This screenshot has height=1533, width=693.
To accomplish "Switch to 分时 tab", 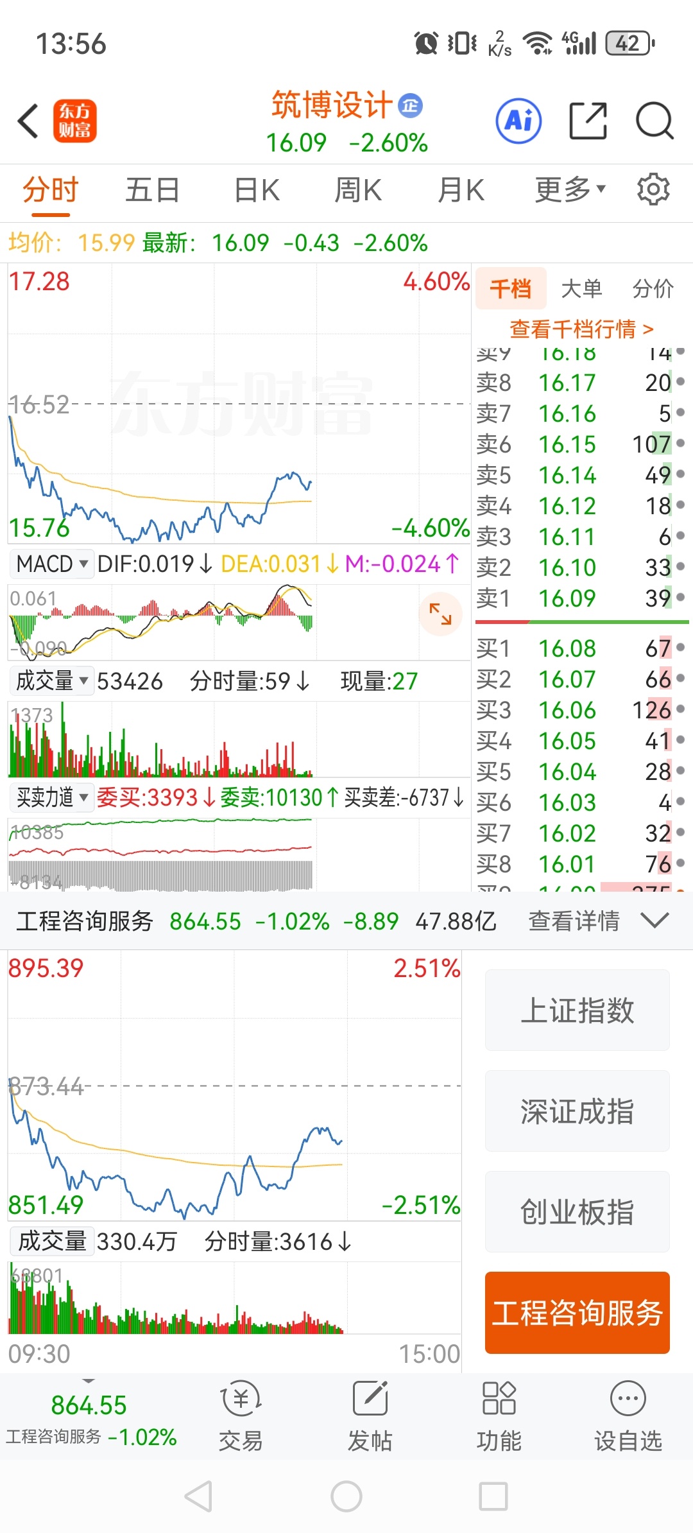I will [x=50, y=190].
